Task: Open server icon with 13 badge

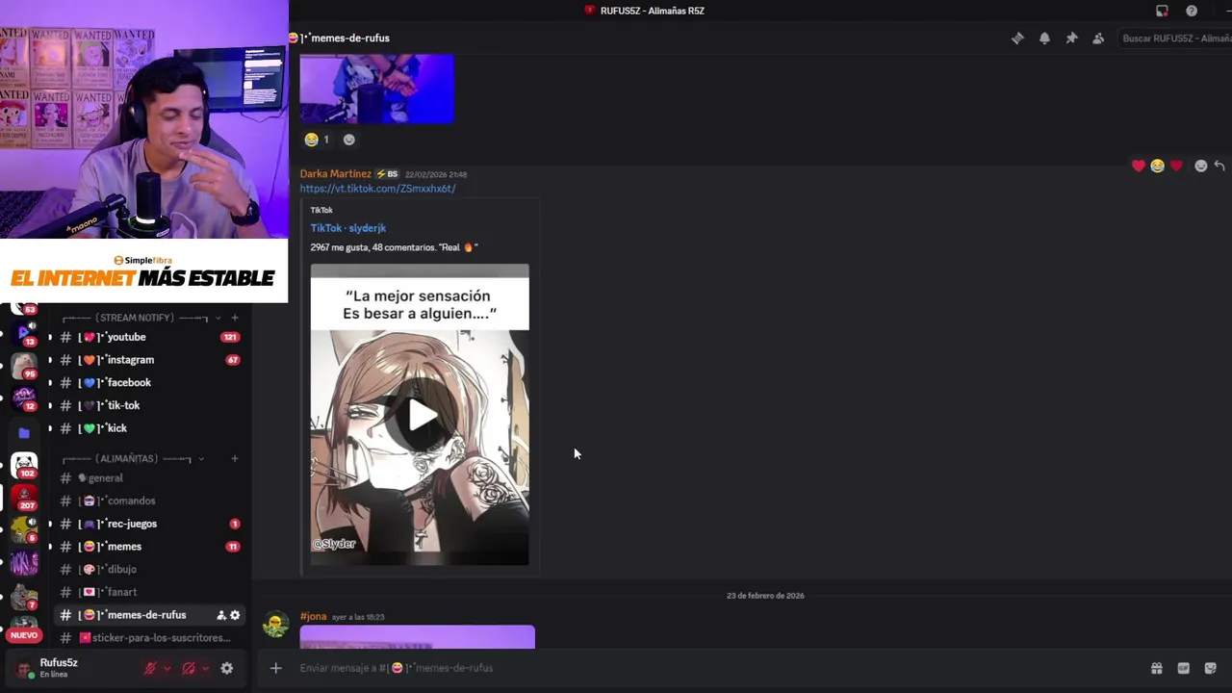Action: click(24, 334)
